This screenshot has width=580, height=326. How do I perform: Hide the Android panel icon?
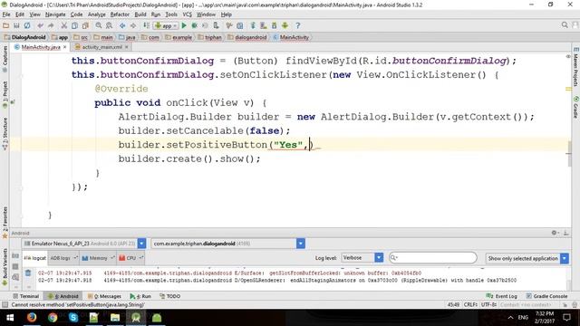coord(565,233)
